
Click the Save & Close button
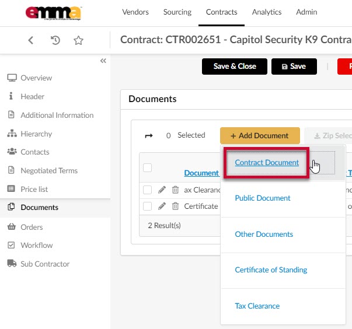(x=234, y=66)
